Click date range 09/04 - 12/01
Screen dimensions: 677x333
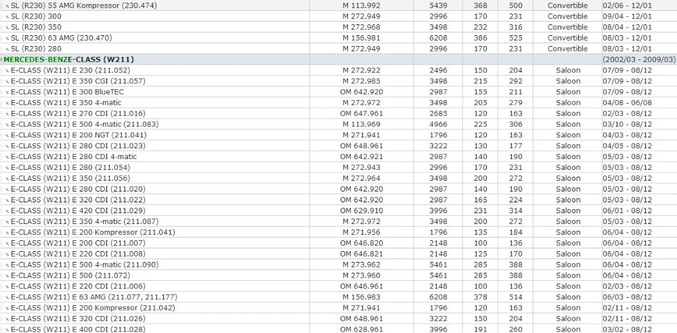click(628, 16)
